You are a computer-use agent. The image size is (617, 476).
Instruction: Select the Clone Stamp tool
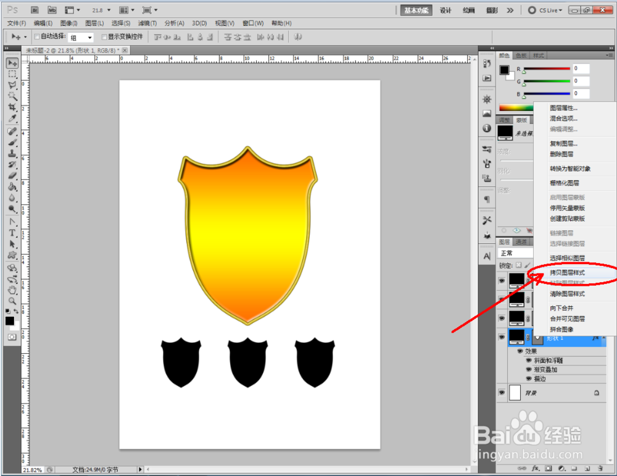point(12,153)
